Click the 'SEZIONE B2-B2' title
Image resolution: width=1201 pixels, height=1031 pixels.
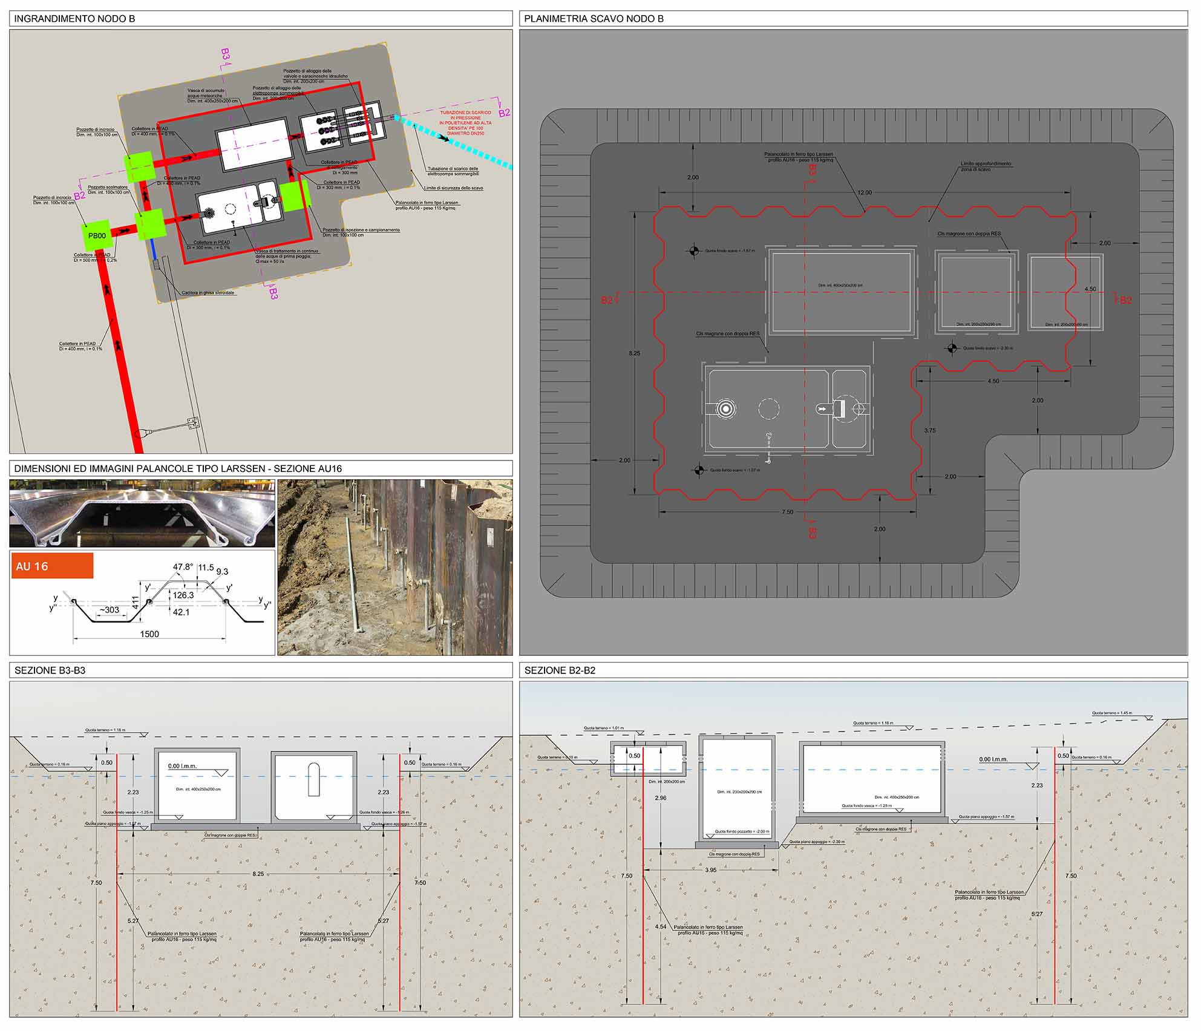coord(560,670)
